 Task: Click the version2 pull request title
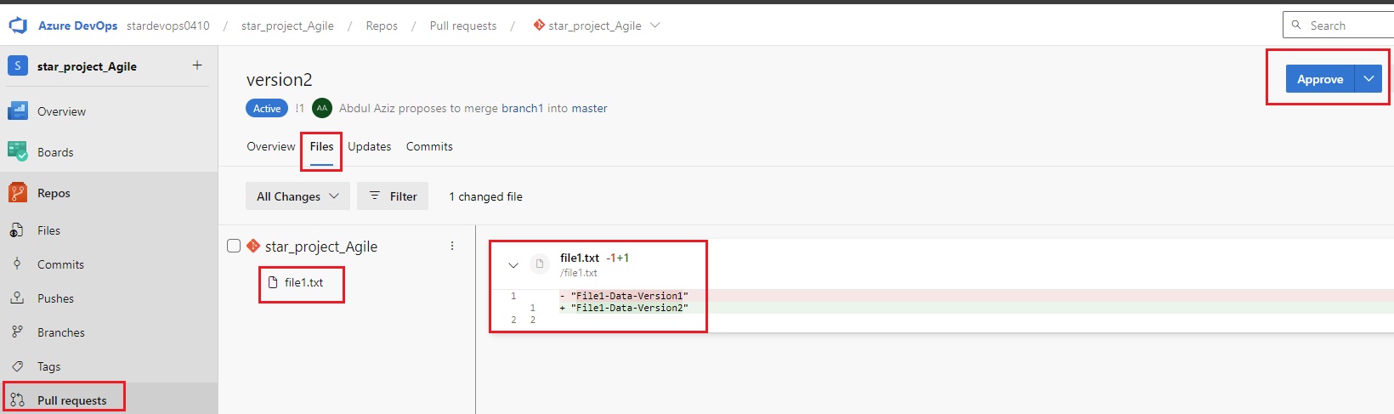click(x=280, y=80)
